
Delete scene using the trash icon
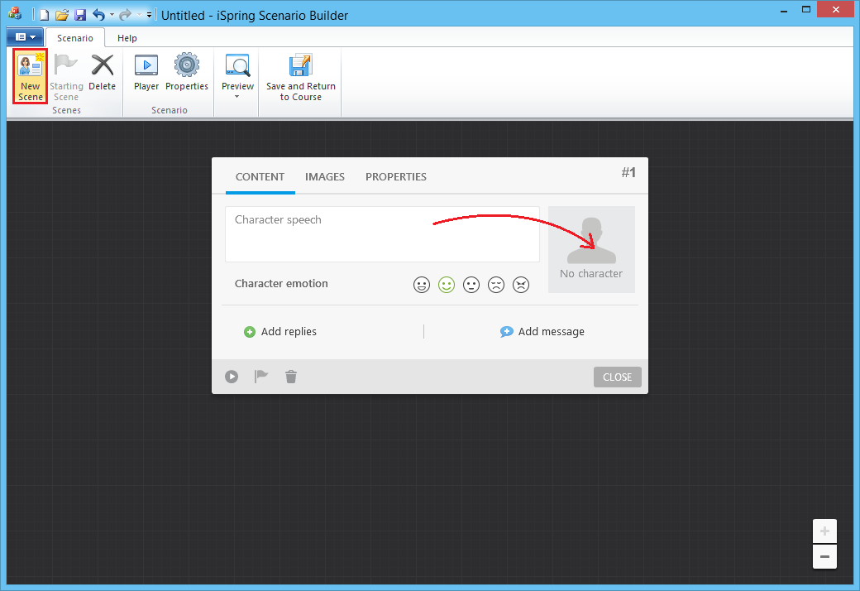[x=291, y=377]
